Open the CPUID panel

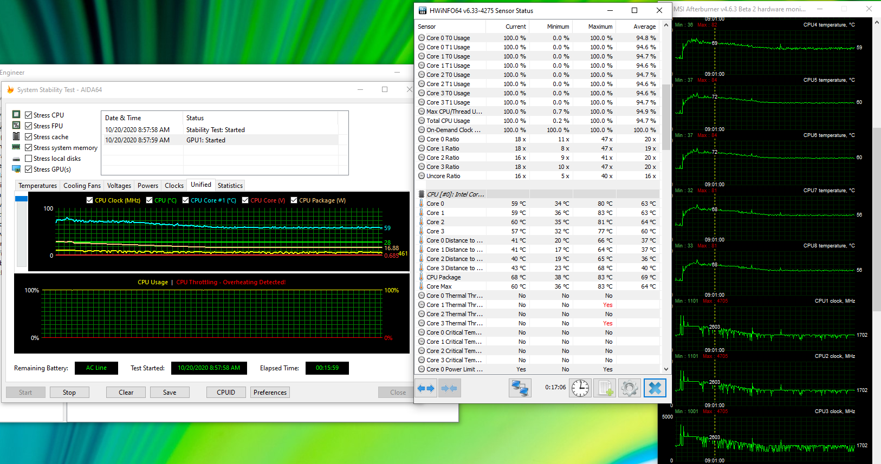pyautogui.click(x=226, y=393)
